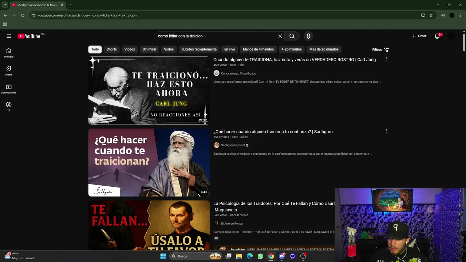Screen dimensions: 466x262
Task: Open WhatsApp from taskbar
Action: pos(260,256)
